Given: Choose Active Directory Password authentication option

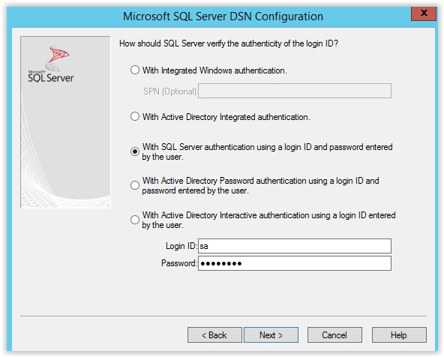Looking at the screenshot, I should pos(135,185).
